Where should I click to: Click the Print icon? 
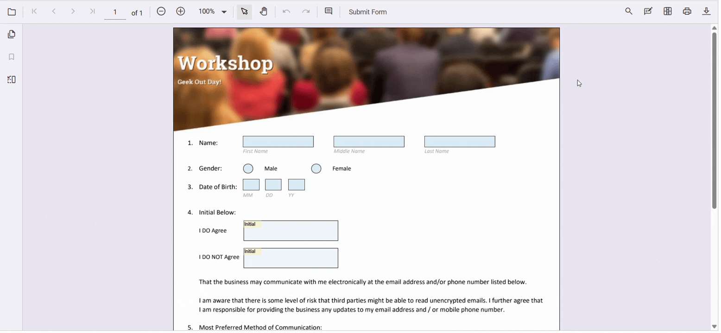point(687,11)
